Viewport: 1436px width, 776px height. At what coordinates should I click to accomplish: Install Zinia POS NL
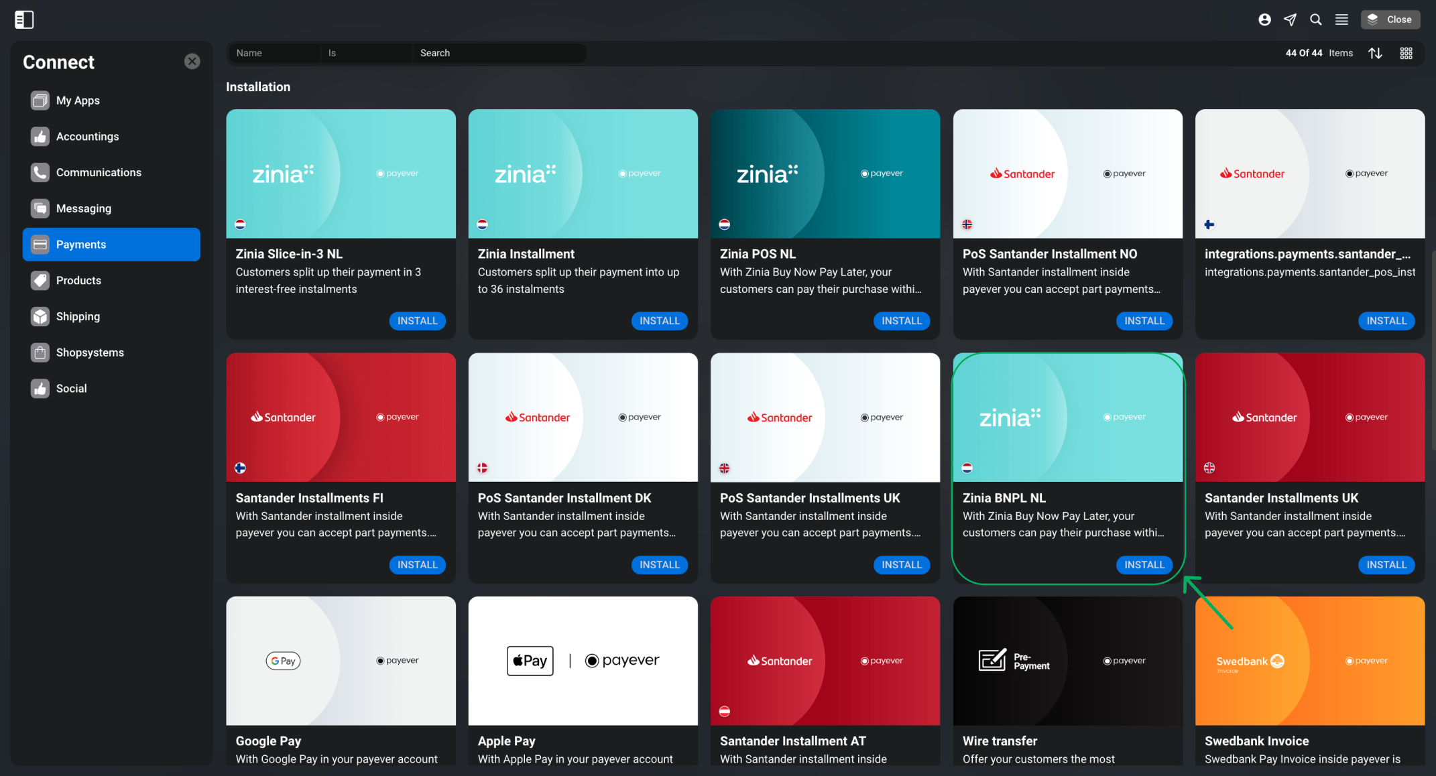point(902,321)
